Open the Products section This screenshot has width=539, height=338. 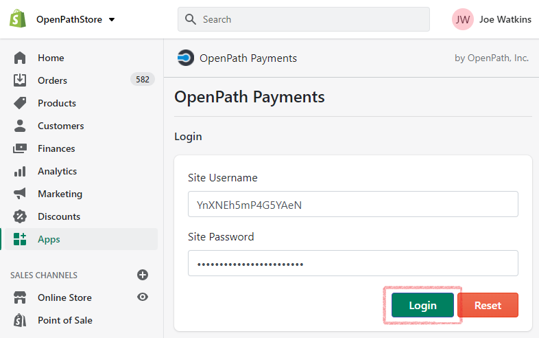click(57, 103)
